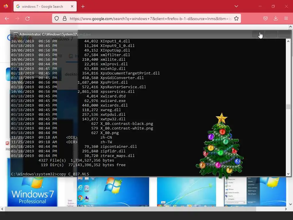Select XpsRasterService.dll file name
Image resolution: width=293 pixels, height=220 pixels.
(123, 87)
